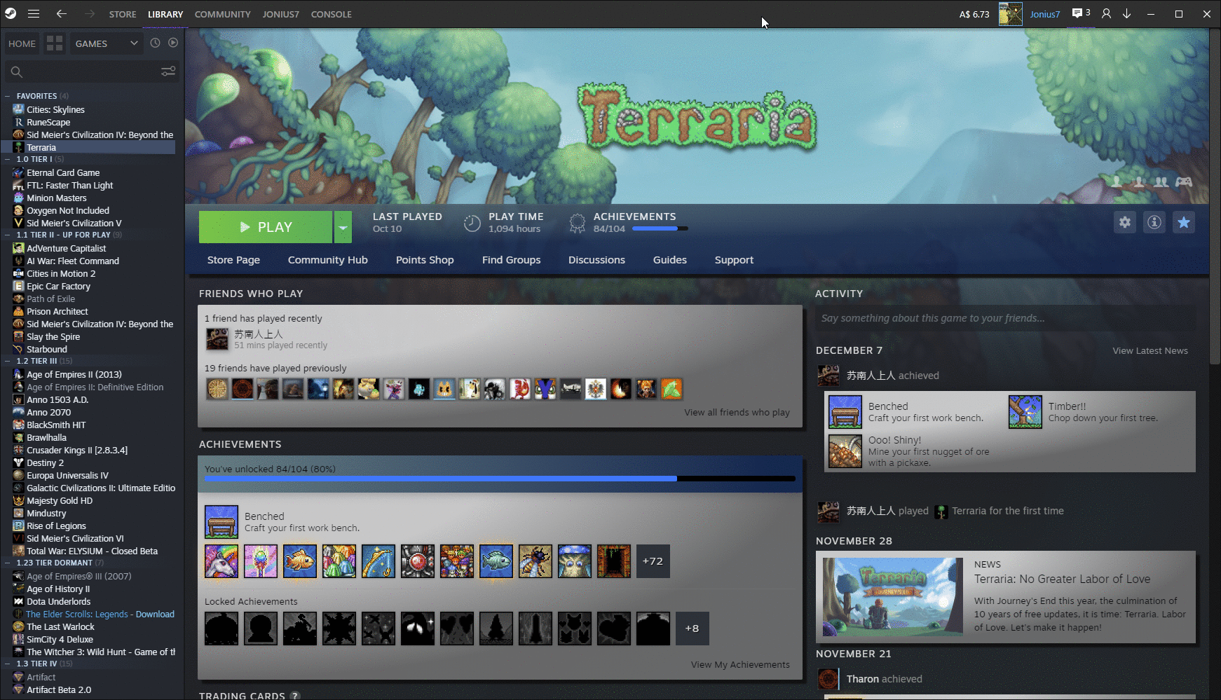Viewport: 1221px width, 700px height.
Task: Go to library HOME
Action: tap(22, 43)
